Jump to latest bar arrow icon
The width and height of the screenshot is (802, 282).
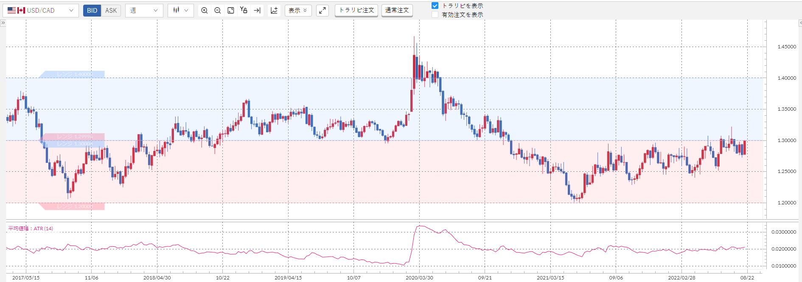[x=257, y=11]
